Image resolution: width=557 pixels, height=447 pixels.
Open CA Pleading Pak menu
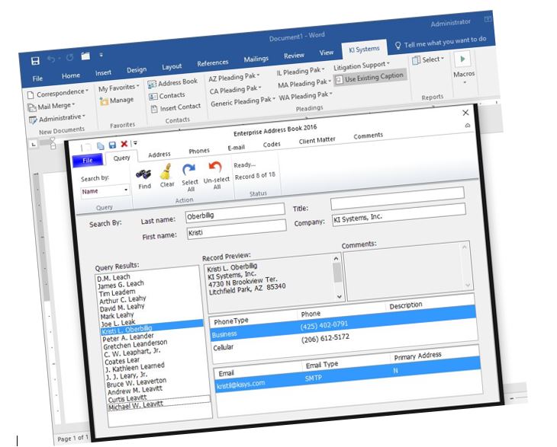coord(235,90)
